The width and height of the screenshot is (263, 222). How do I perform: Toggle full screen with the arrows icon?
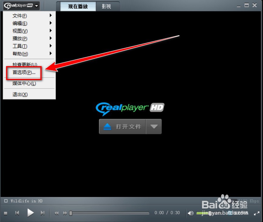(x=257, y=213)
